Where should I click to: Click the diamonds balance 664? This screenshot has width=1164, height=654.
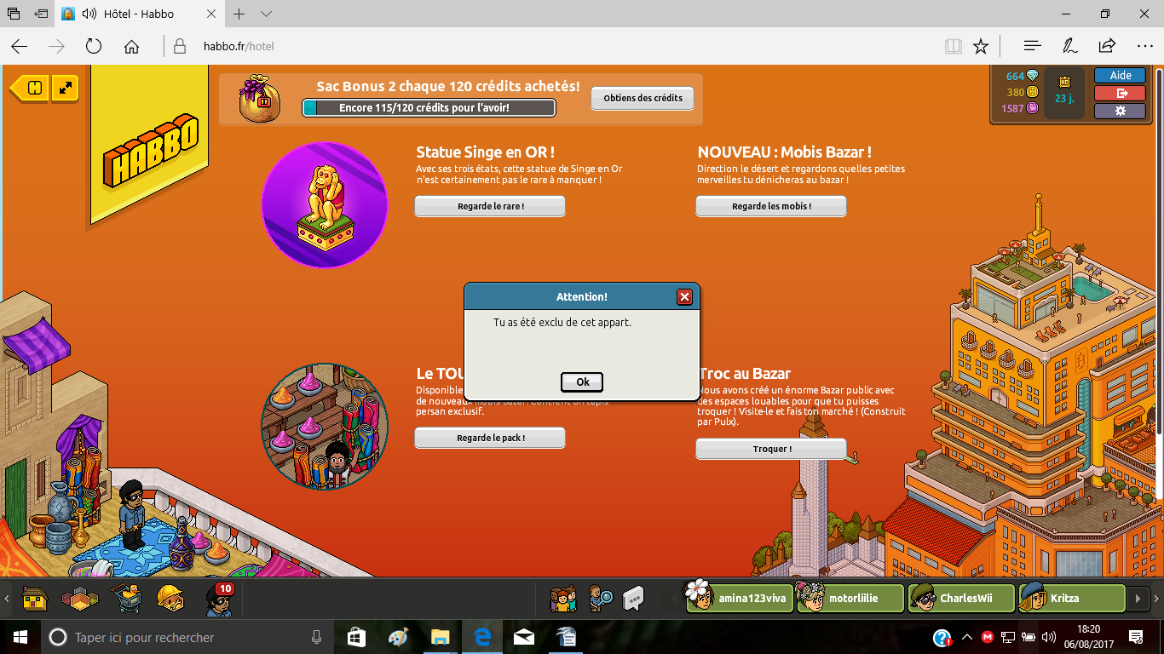[x=1022, y=76]
